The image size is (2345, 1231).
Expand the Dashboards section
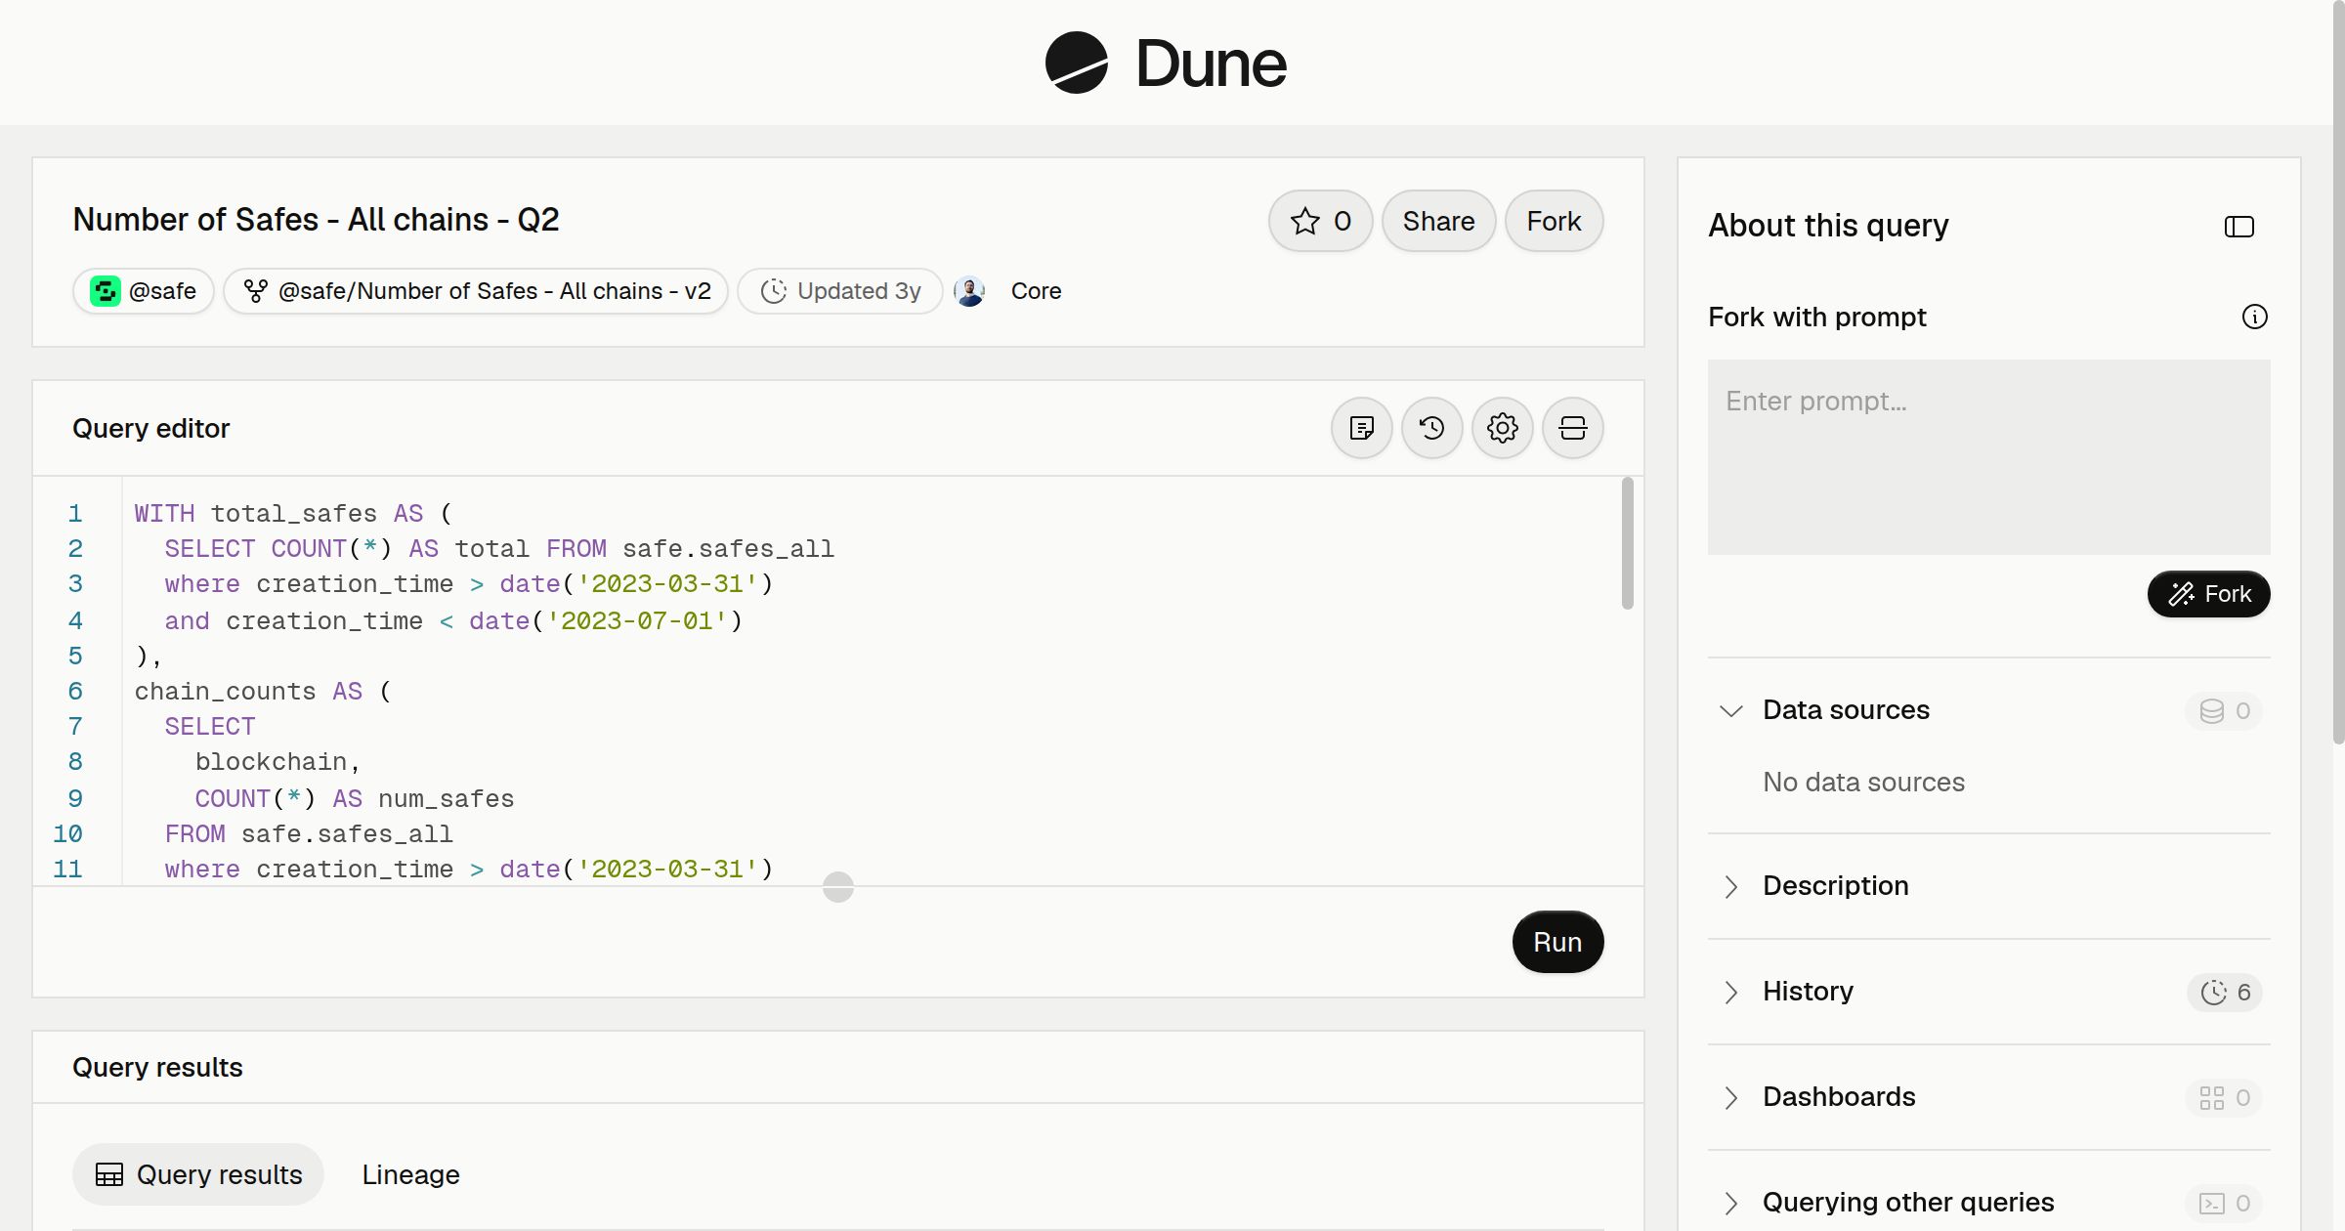click(x=1988, y=1097)
